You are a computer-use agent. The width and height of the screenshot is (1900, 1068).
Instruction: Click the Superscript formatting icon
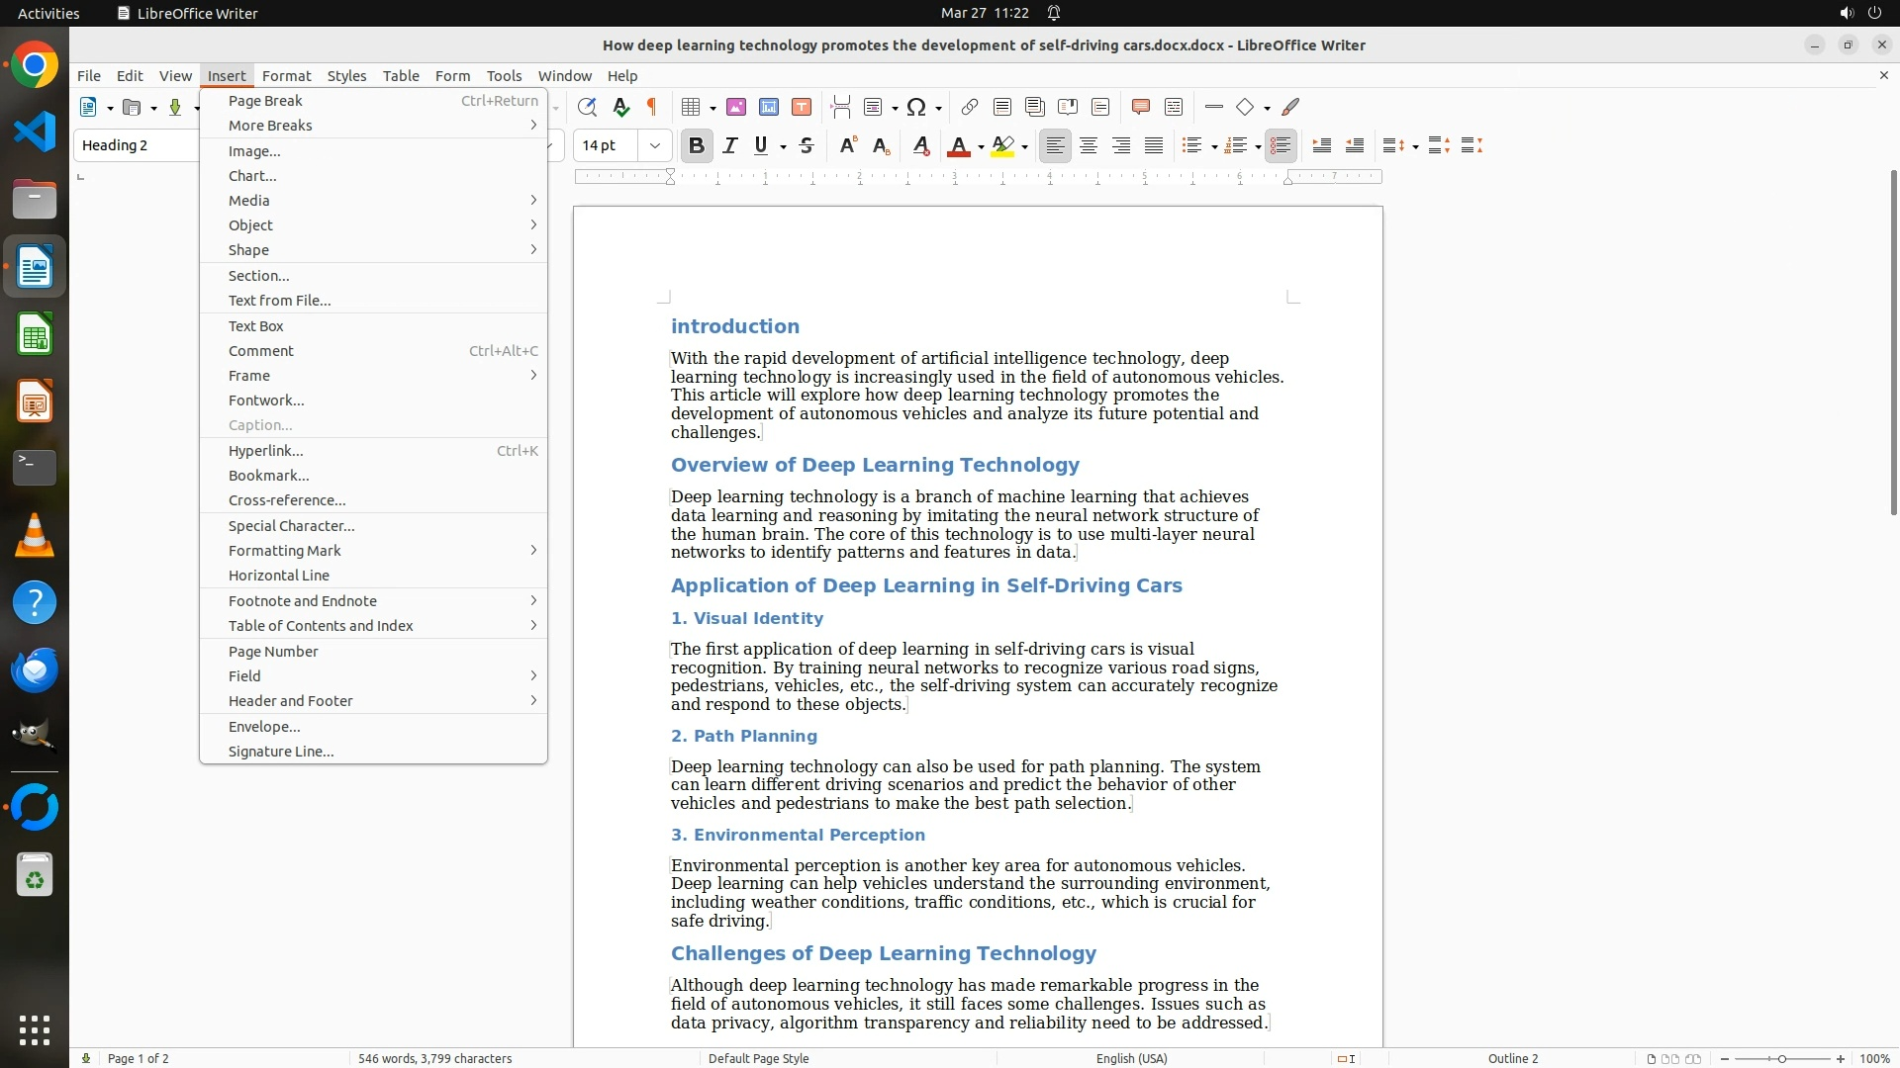point(847,145)
